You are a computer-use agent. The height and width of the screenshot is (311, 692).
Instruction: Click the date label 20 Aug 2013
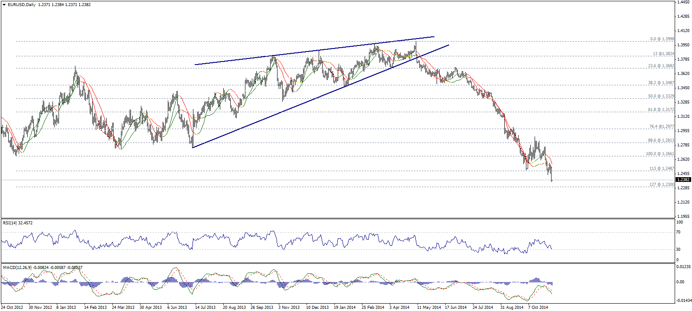coord(234,308)
